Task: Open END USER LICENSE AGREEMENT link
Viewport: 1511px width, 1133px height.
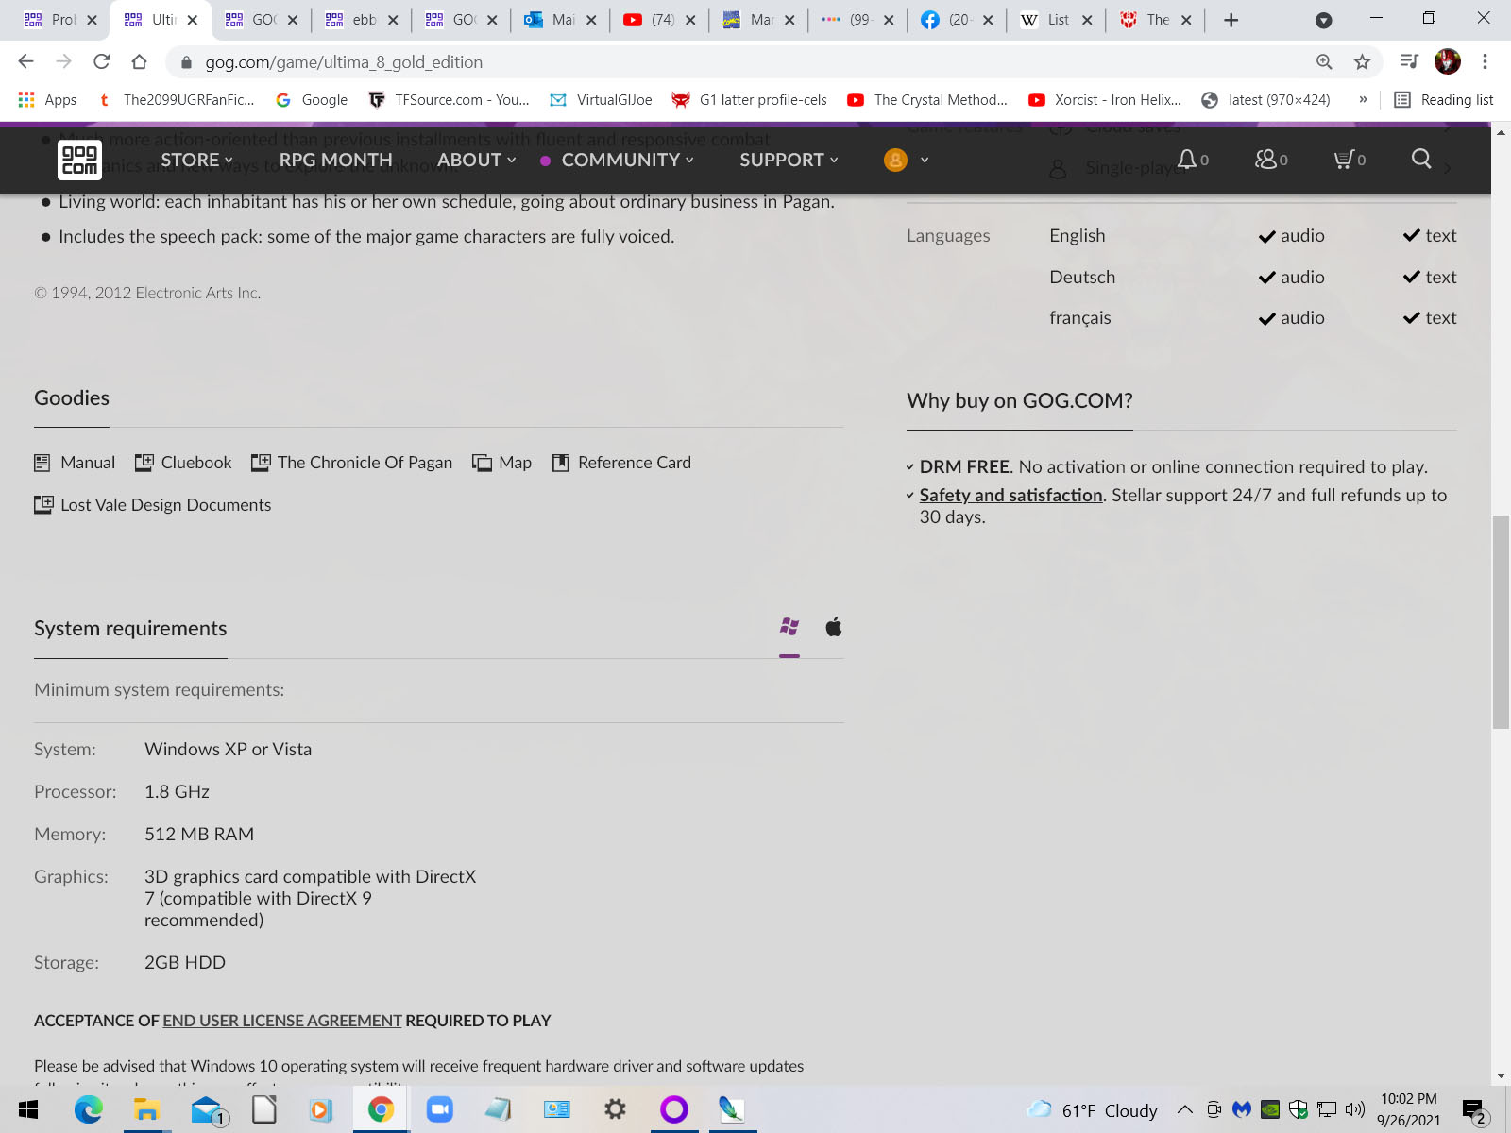Action: click(x=282, y=1021)
